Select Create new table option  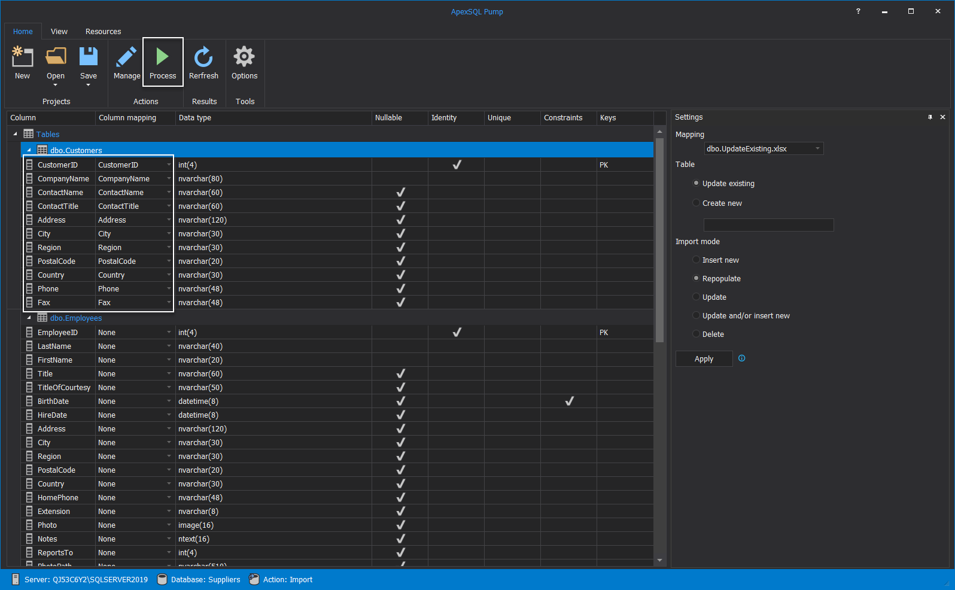coord(696,203)
